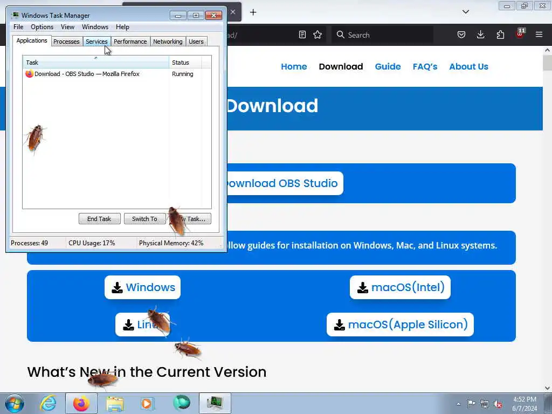The width and height of the screenshot is (552, 414).
Task: Open Task Manager Options menu
Action: pyautogui.click(x=42, y=27)
